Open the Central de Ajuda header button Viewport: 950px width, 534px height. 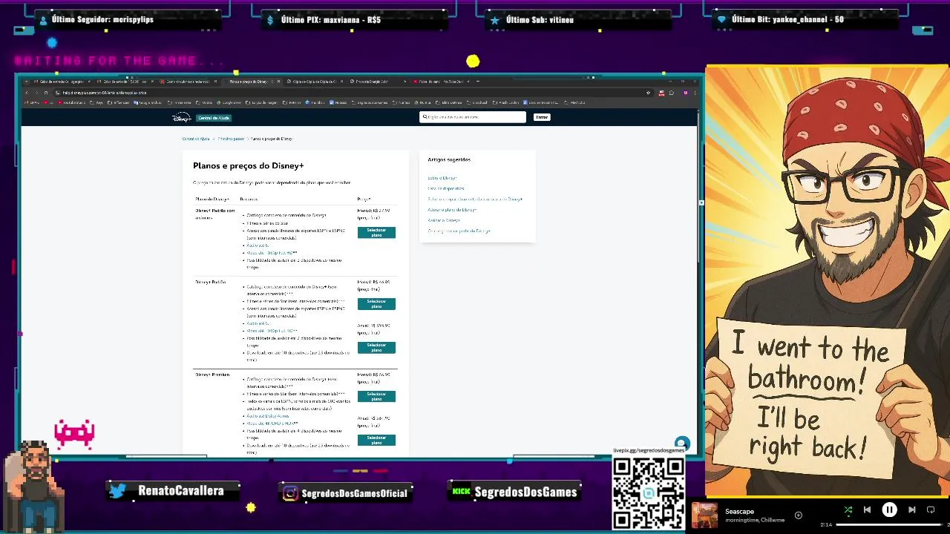click(x=214, y=118)
